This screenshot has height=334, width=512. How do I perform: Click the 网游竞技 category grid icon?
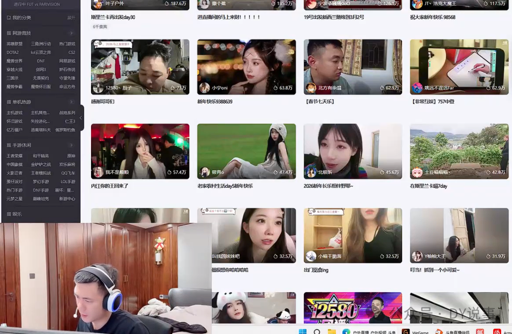(x=9, y=33)
